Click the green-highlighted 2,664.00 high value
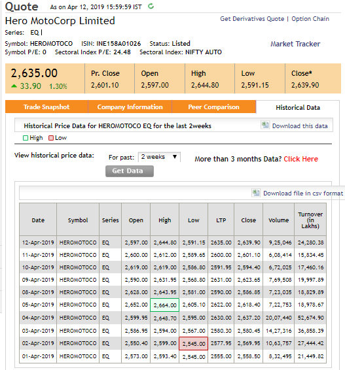 pyautogui.click(x=165, y=305)
